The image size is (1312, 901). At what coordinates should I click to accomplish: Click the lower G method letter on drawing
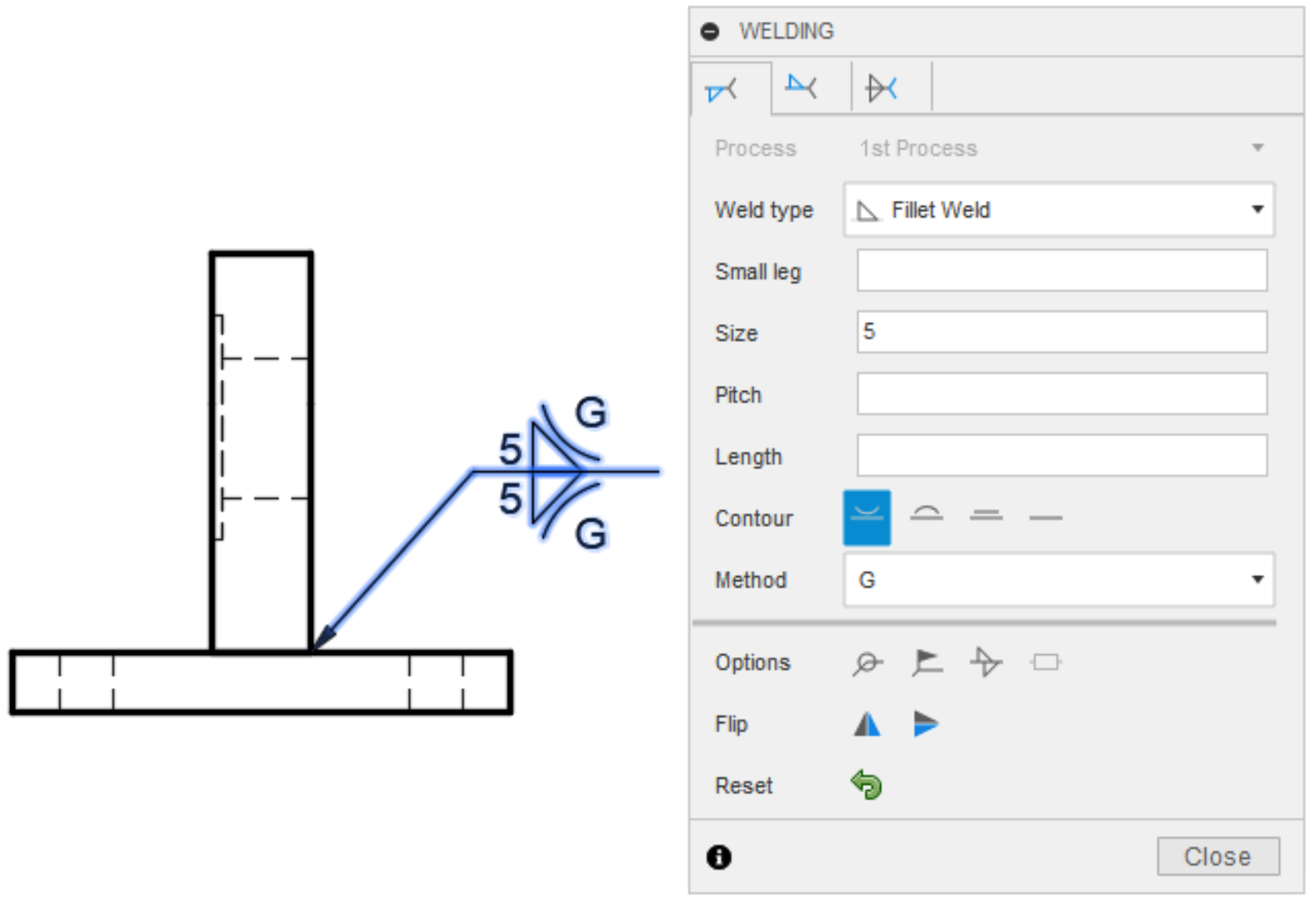pyautogui.click(x=590, y=535)
